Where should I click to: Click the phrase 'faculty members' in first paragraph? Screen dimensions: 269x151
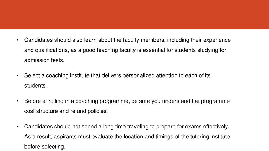(144, 40)
